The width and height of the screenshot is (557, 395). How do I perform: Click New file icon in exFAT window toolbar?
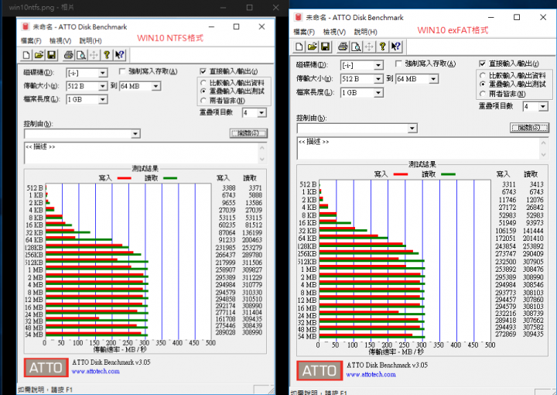[299, 46]
